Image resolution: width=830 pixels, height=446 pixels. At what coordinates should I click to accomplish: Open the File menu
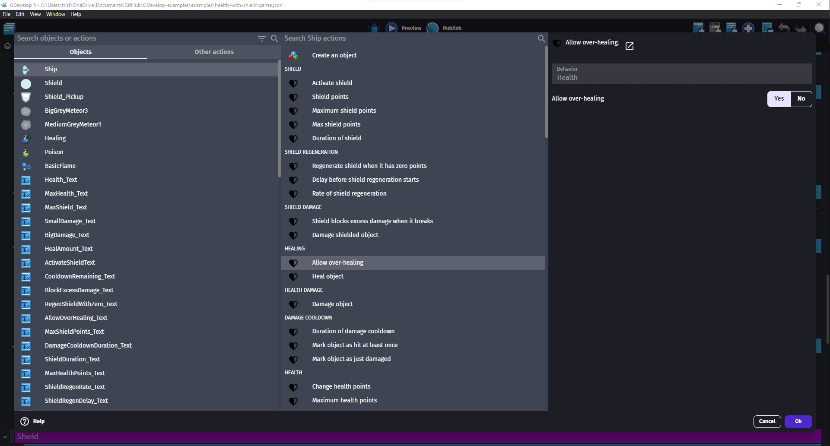(6, 14)
